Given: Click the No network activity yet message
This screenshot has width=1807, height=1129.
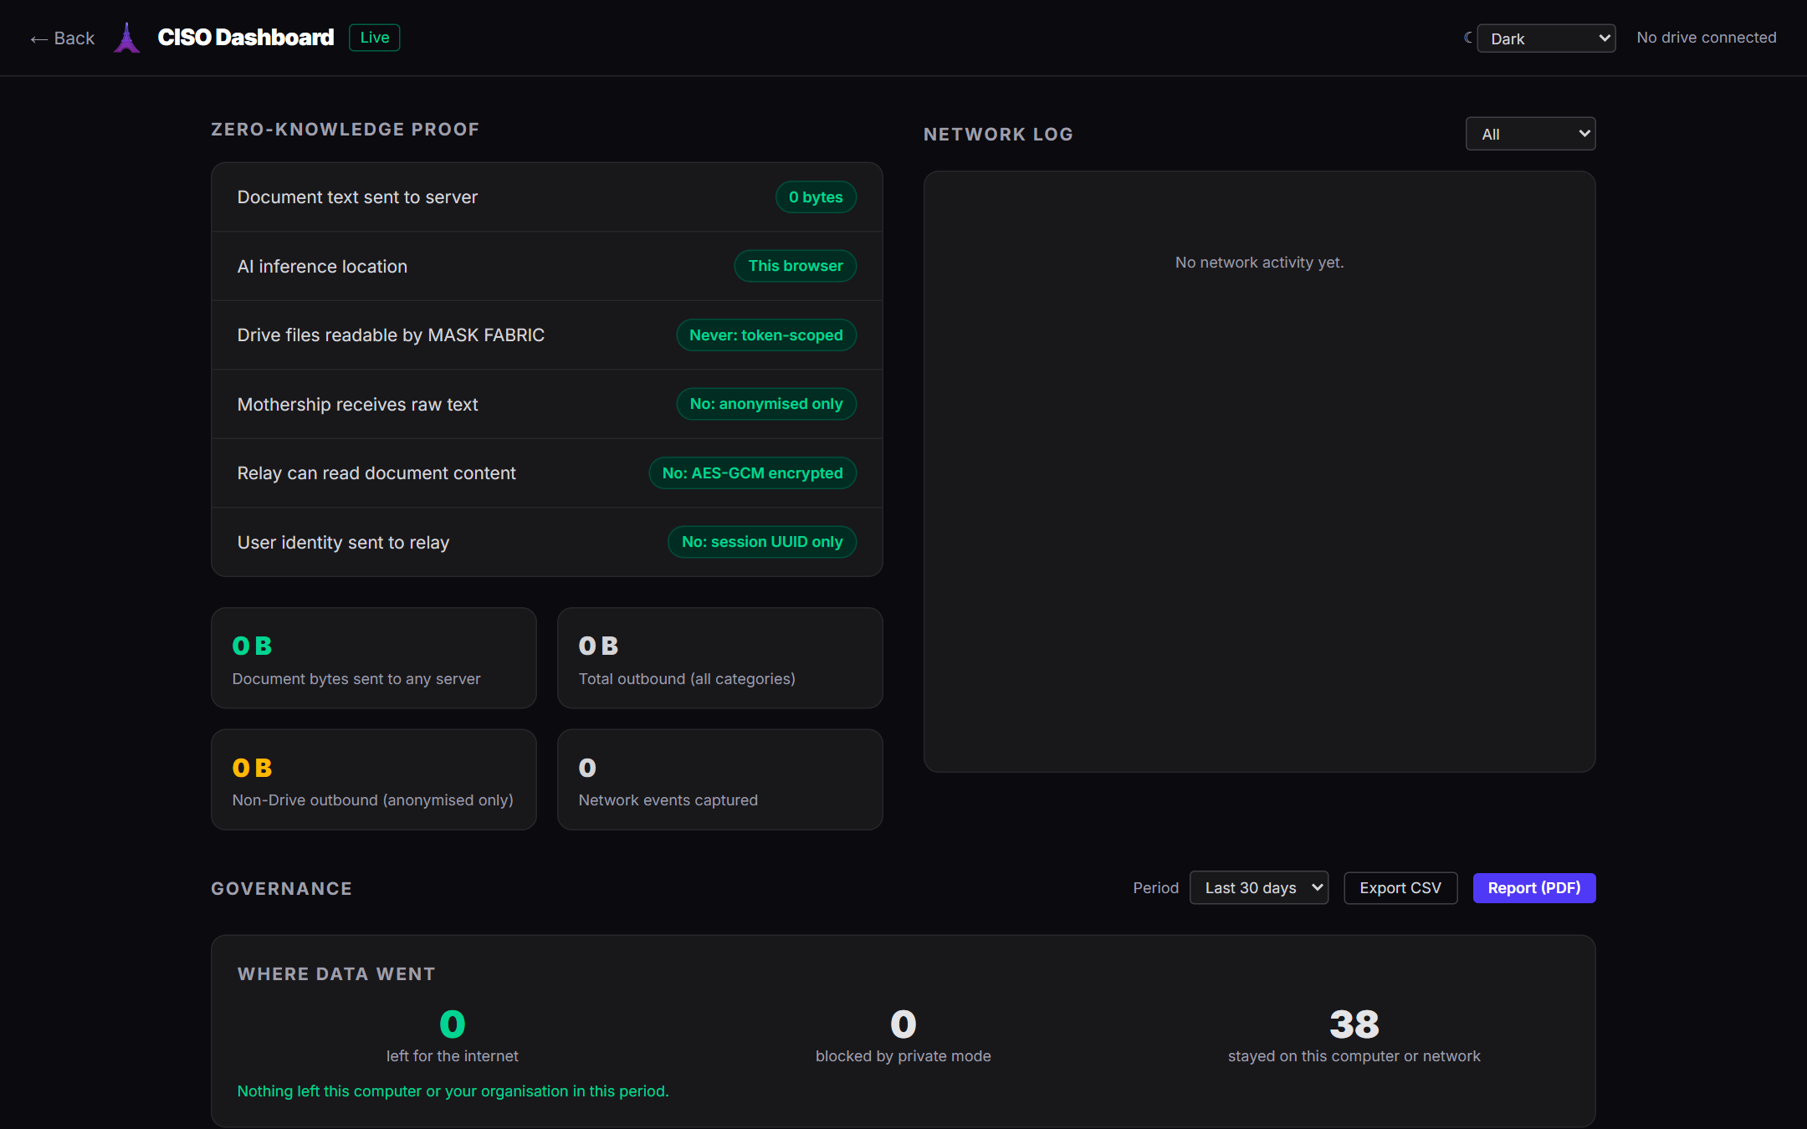Looking at the screenshot, I should coord(1259,263).
